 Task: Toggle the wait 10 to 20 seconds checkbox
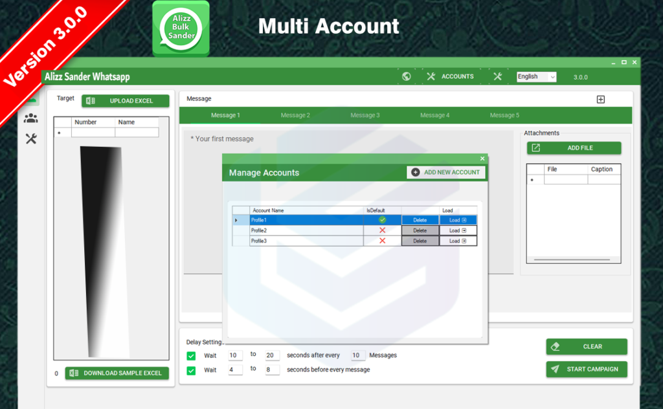[x=191, y=355]
